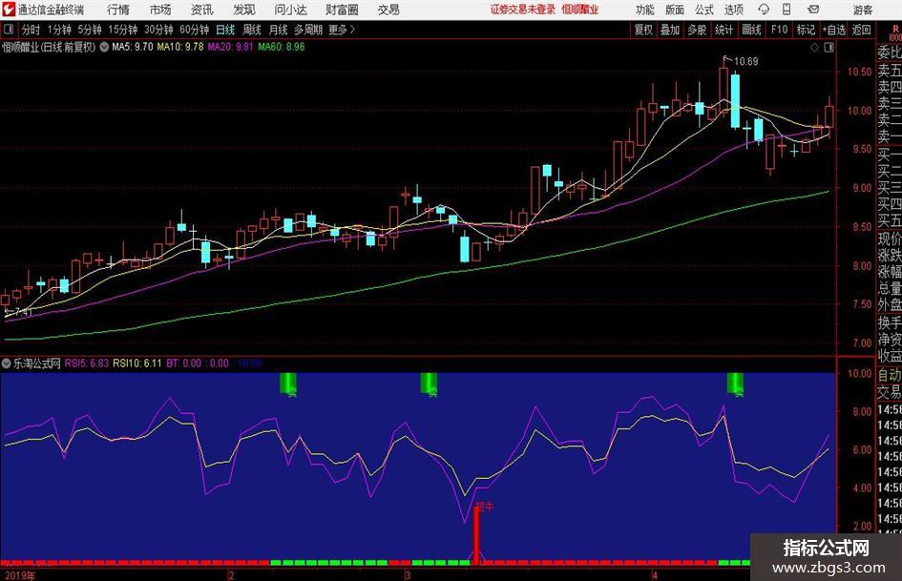
Task: Open the 问小达 menu
Action: point(290,10)
